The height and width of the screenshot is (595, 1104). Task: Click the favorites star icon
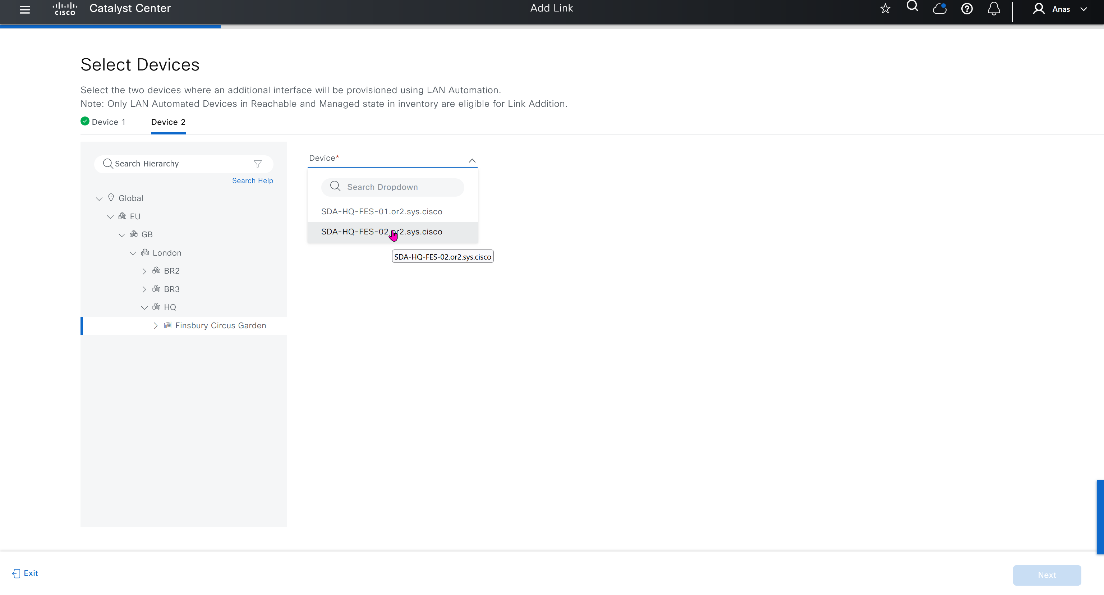[885, 9]
